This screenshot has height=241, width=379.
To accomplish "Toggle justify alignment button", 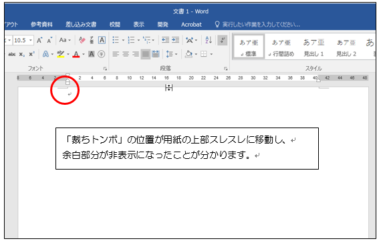I will (x=146, y=54).
